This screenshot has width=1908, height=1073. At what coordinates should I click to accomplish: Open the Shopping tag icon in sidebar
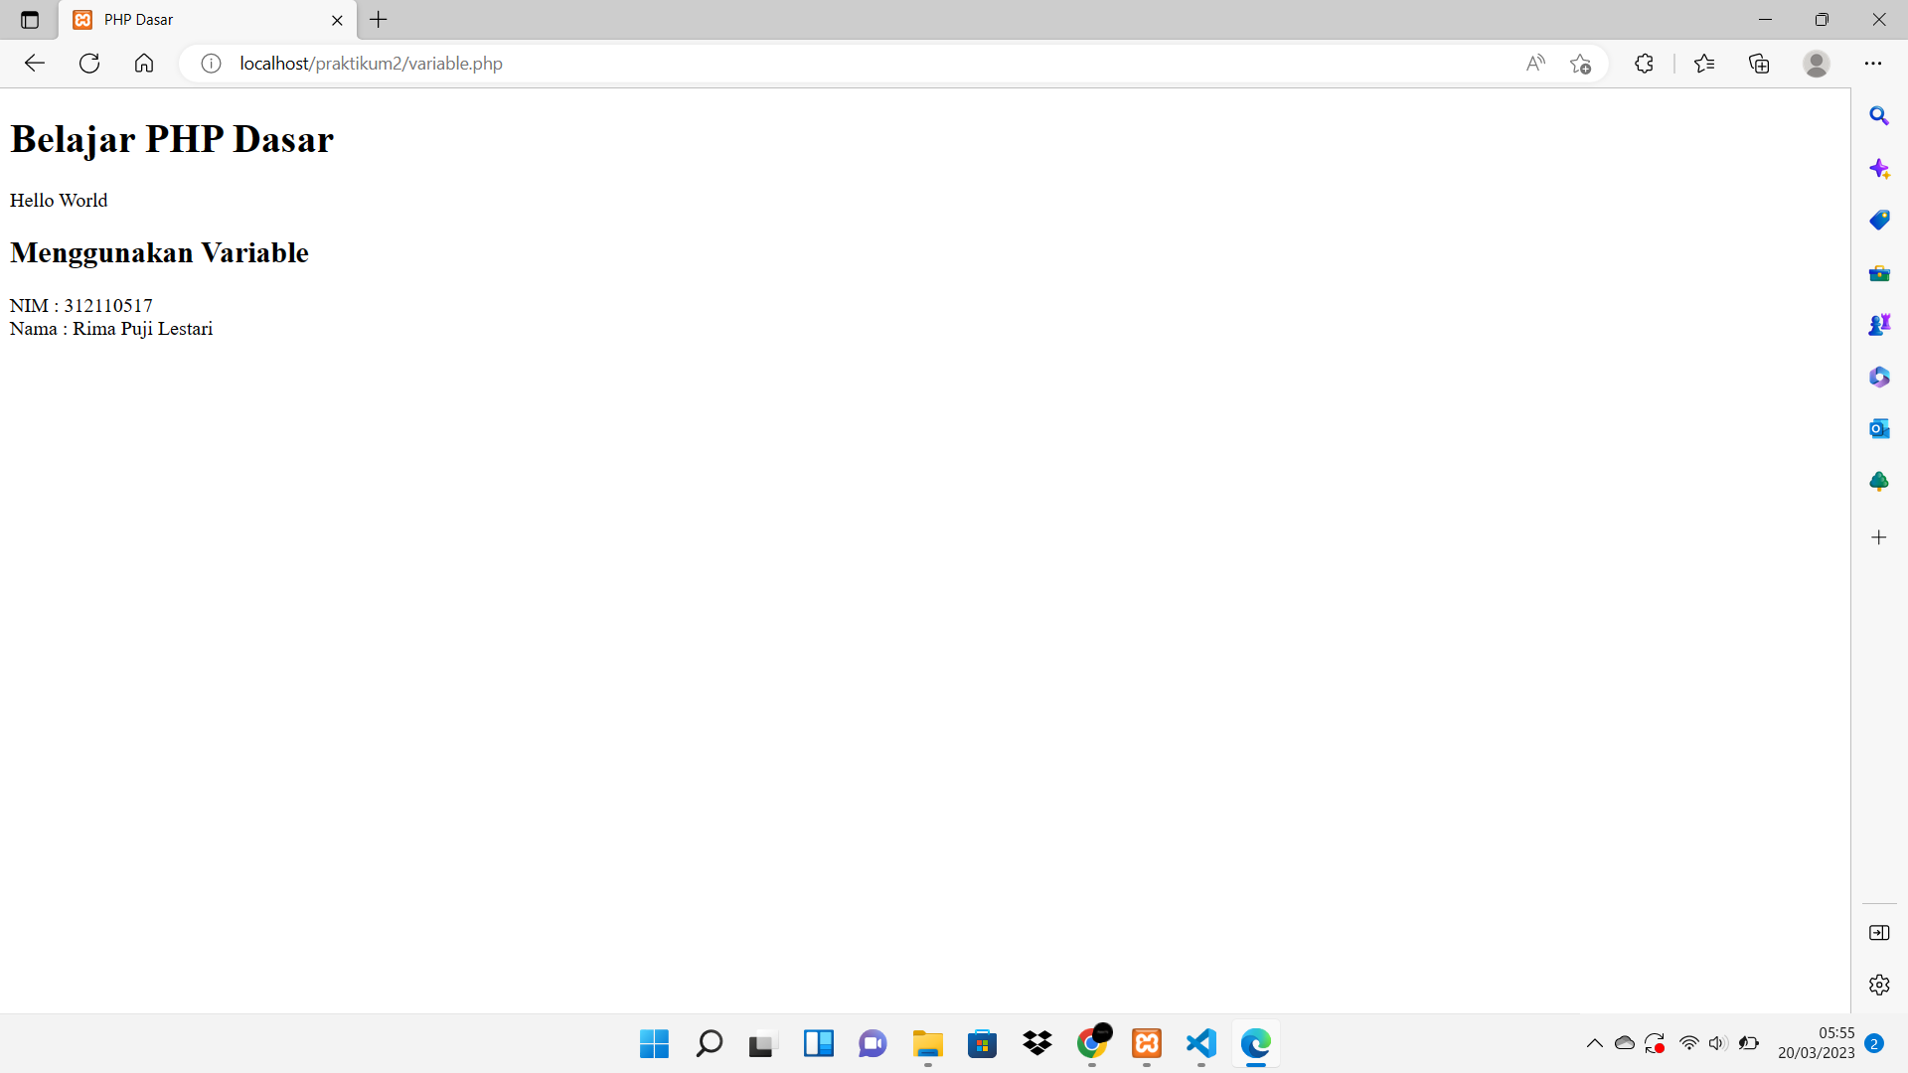point(1878,220)
